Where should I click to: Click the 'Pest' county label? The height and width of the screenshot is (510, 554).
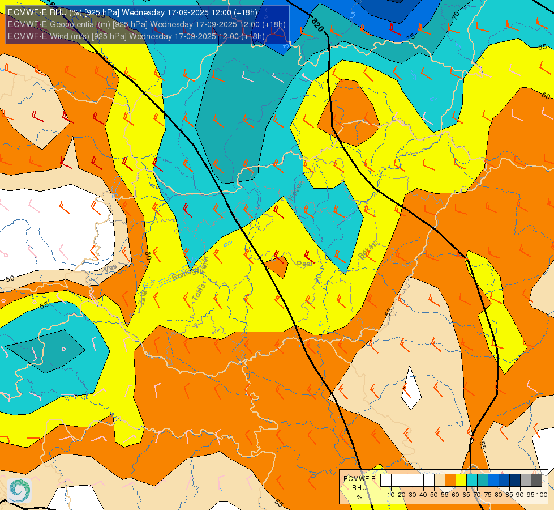(305, 263)
